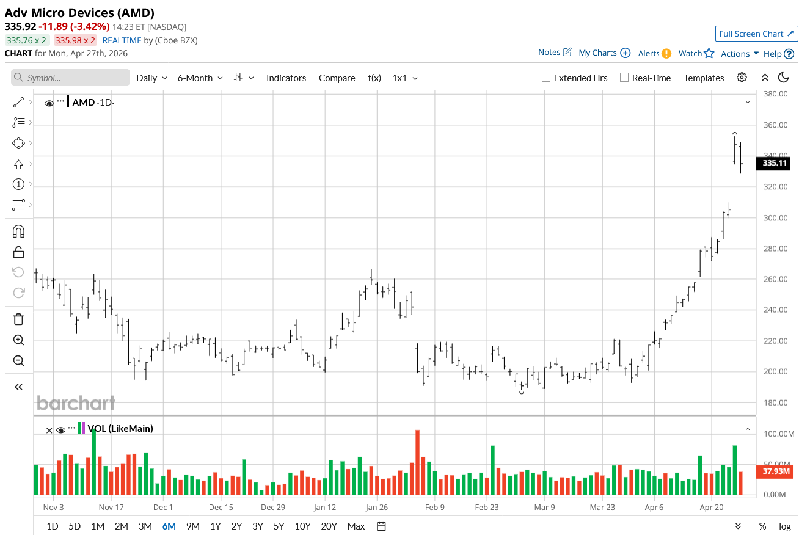Viewport: 799px width, 535px height.
Task: Open the Help link
Action: pos(779,54)
